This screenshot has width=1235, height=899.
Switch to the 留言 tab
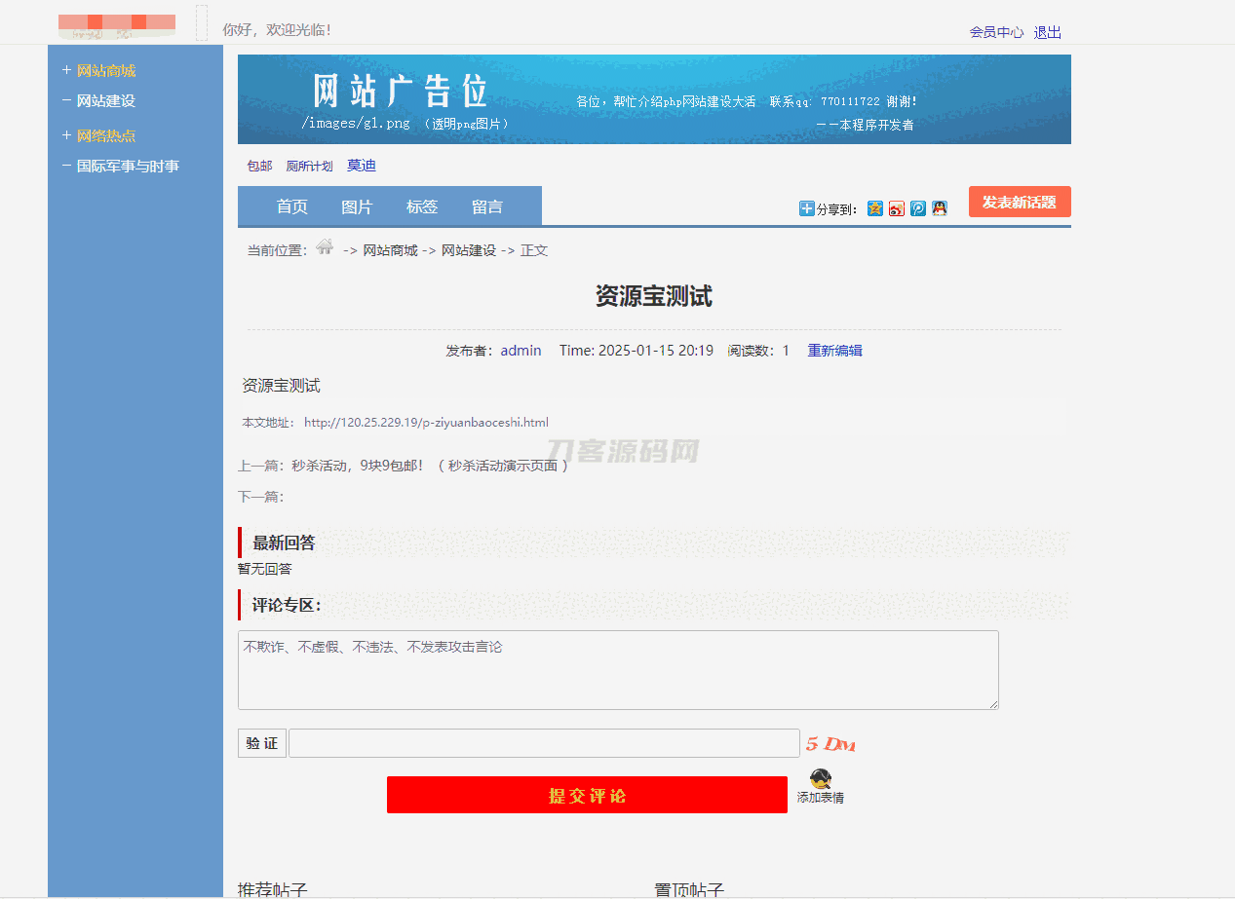click(487, 206)
